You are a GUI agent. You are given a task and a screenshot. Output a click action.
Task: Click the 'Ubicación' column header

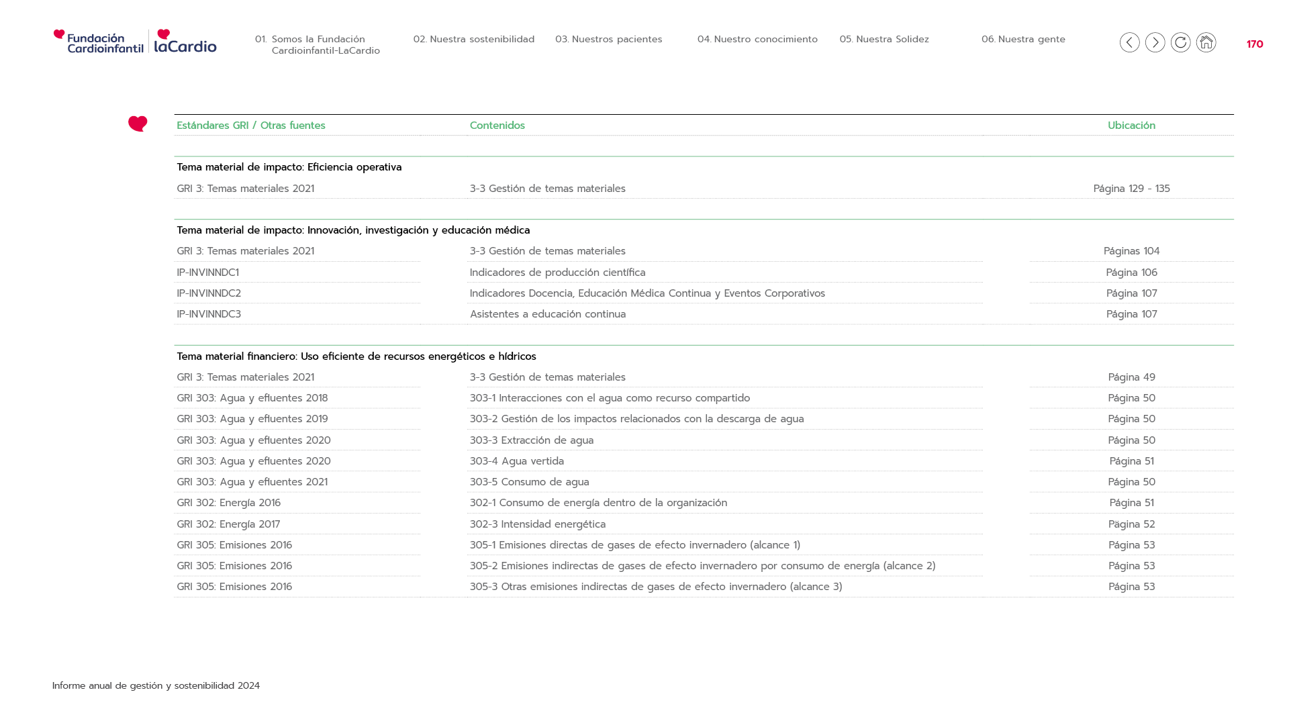coord(1131,126)
